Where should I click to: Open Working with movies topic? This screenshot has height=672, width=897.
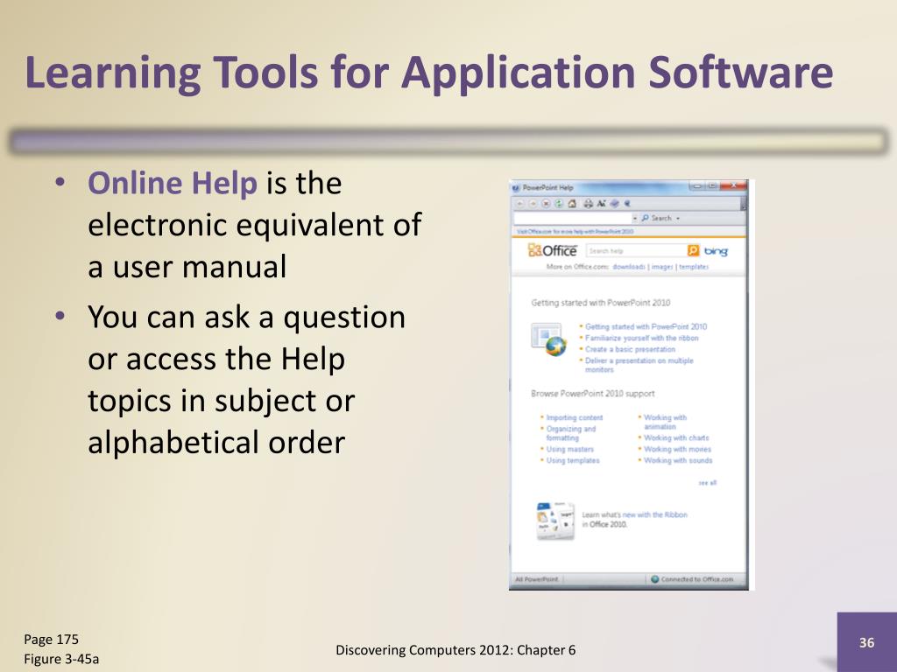tap(677, 449)
